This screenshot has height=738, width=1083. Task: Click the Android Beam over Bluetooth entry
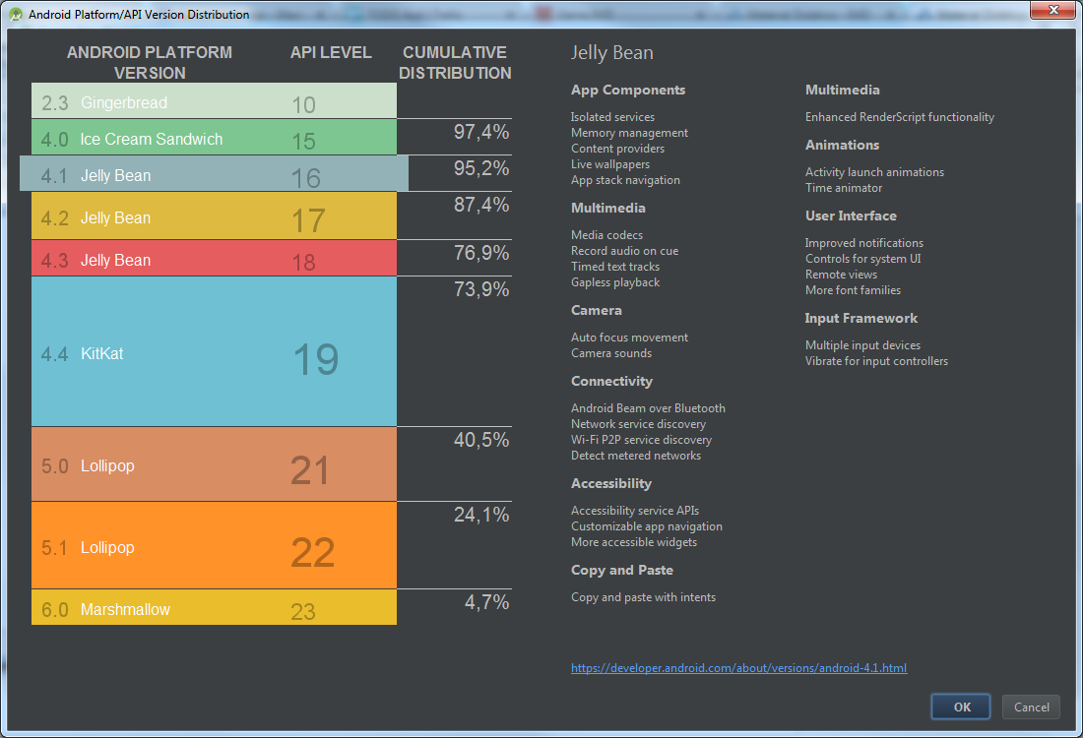648,408
